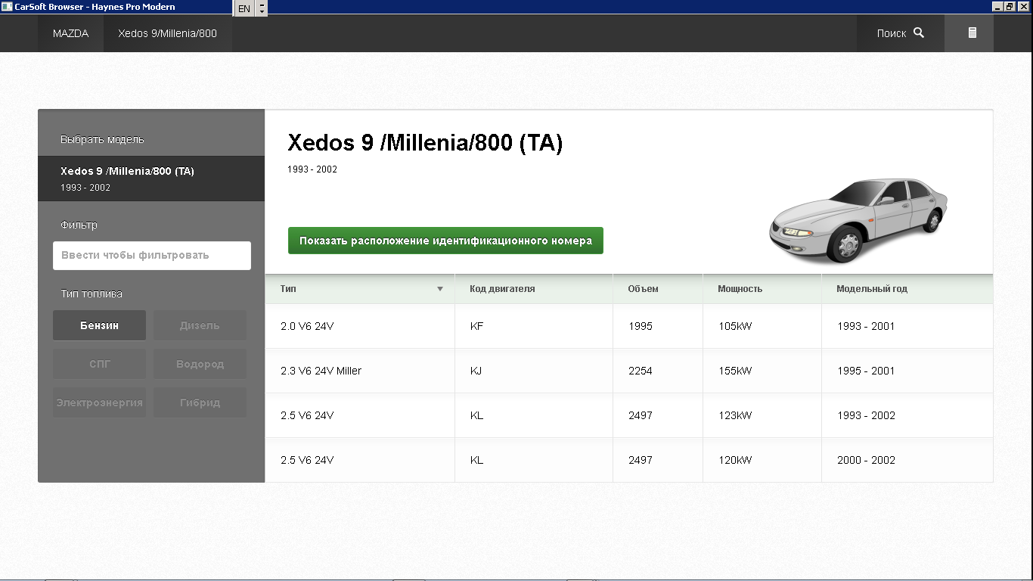Select Xedos 9 /Millenia/800 (TA) in the model sidebar
Screen dimensions: 1033x581
[x=151, y=179]
